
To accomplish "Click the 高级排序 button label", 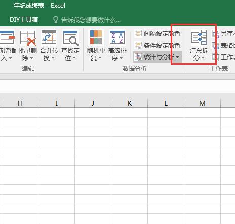I will (117, 54).
